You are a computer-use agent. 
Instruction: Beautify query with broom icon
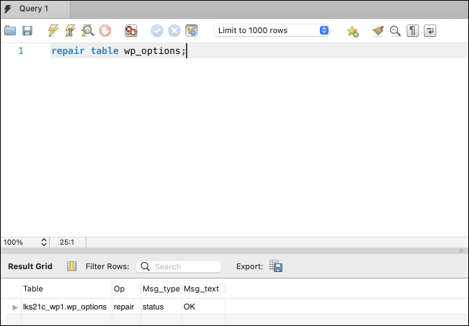(378, 30)
